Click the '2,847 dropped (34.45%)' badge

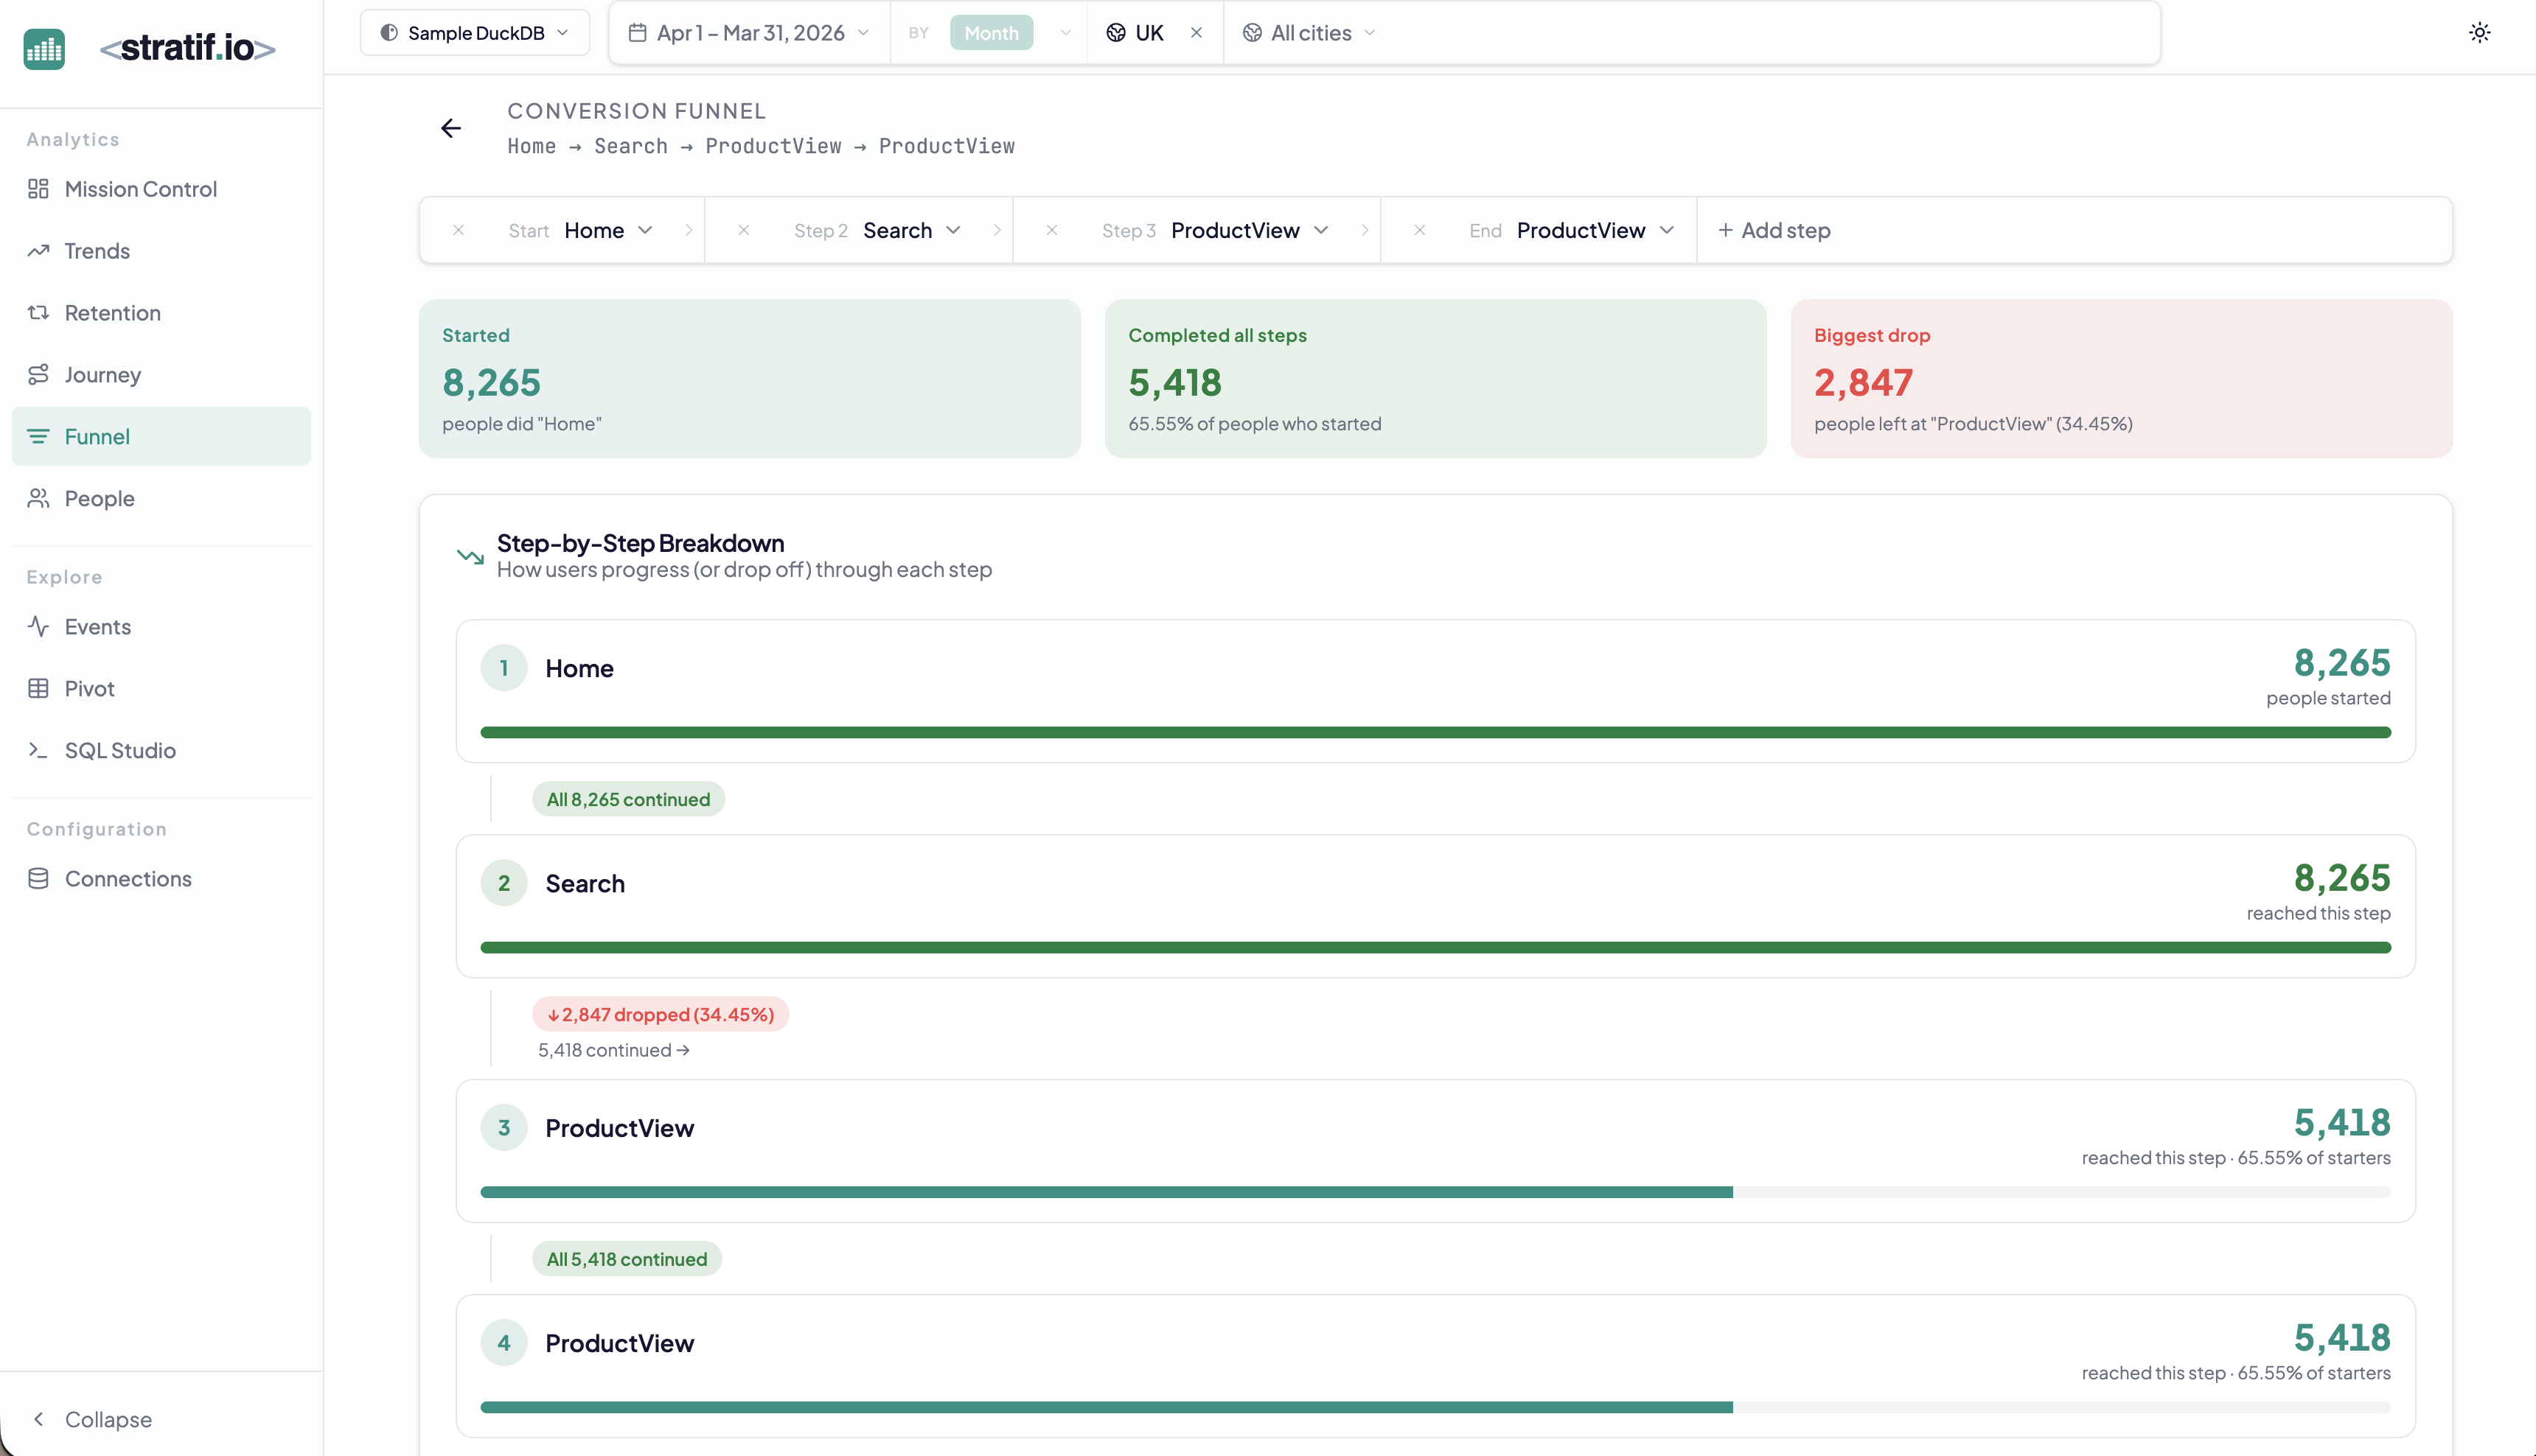click(x=661, y=1014)
